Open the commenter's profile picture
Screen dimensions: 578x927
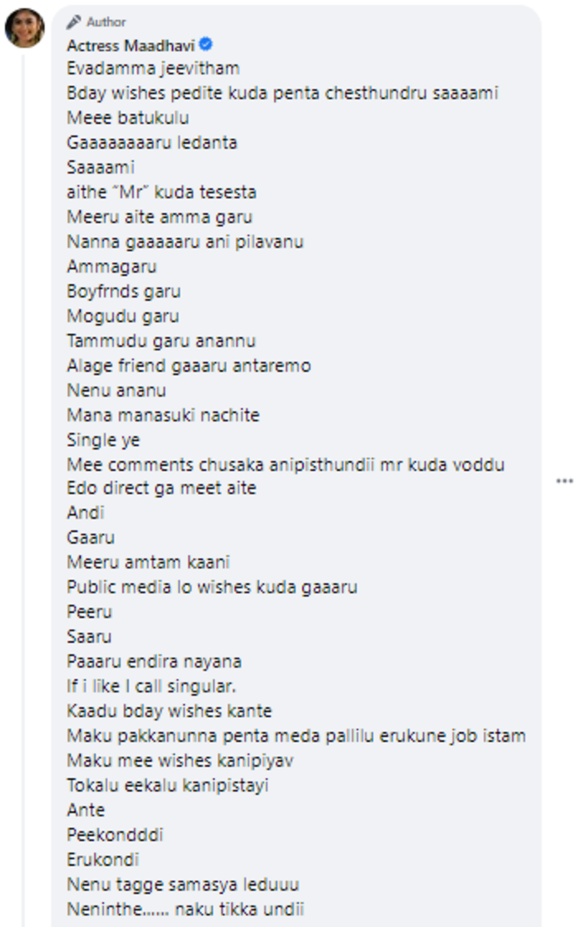[25, 28]
